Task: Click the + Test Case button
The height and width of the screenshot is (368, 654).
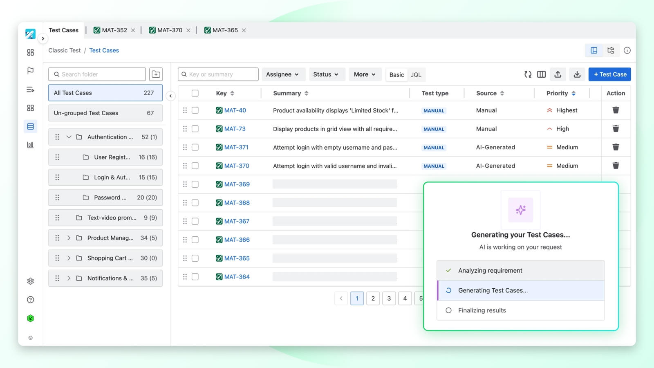Action: click(x=610, y=74)
